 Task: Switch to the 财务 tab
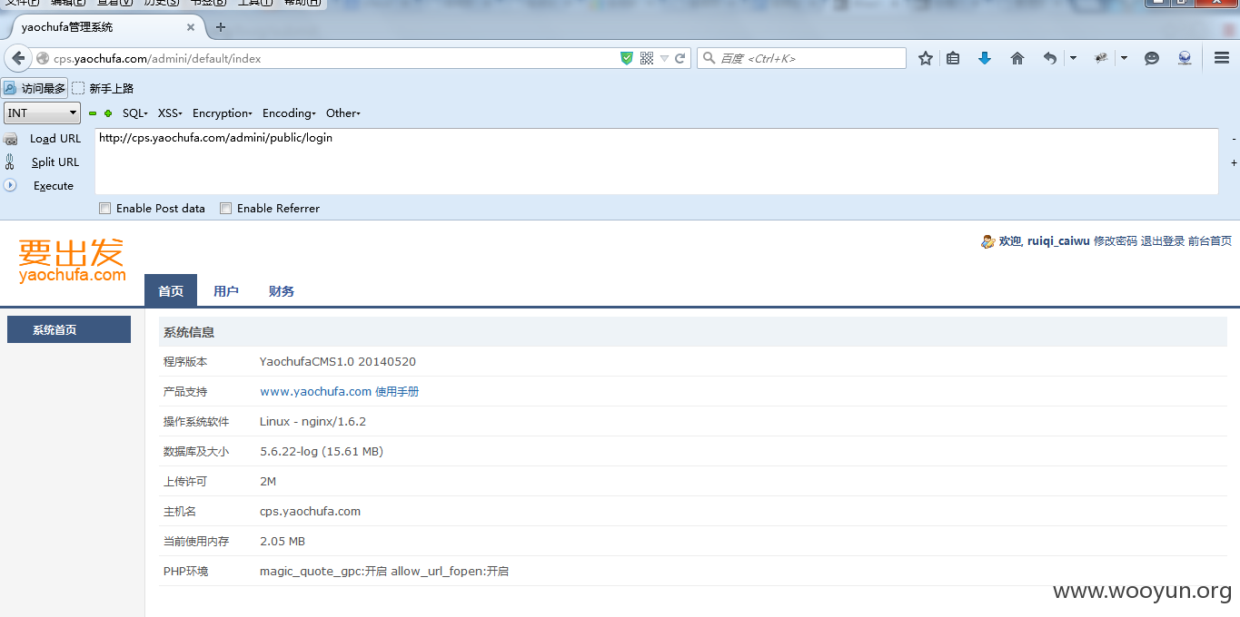[282, 291]
